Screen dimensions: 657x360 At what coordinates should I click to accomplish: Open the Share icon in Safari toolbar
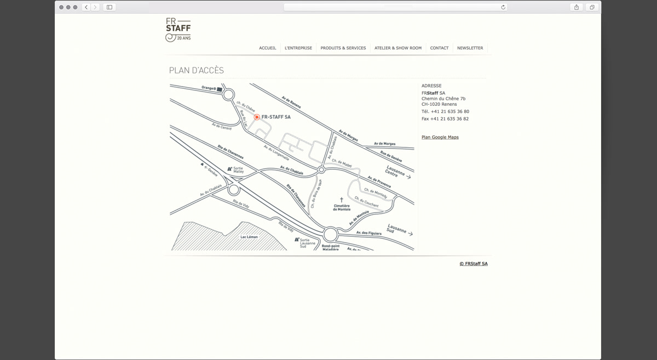576,7
